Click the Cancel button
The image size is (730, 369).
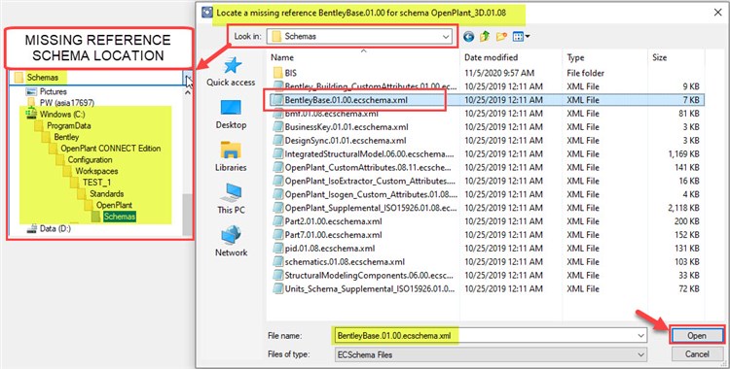[697, 354]
